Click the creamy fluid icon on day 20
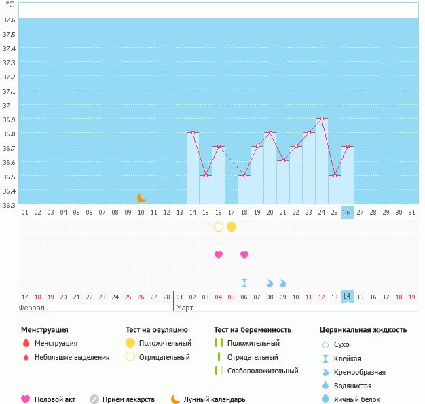This screenshot has height=404, width=425. [x=270, y=282]
